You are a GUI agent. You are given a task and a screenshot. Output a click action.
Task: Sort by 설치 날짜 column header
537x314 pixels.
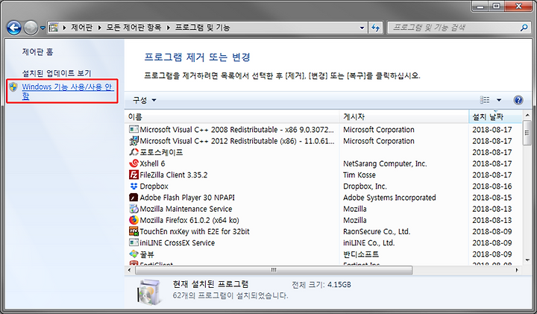[x=495, y=117]
